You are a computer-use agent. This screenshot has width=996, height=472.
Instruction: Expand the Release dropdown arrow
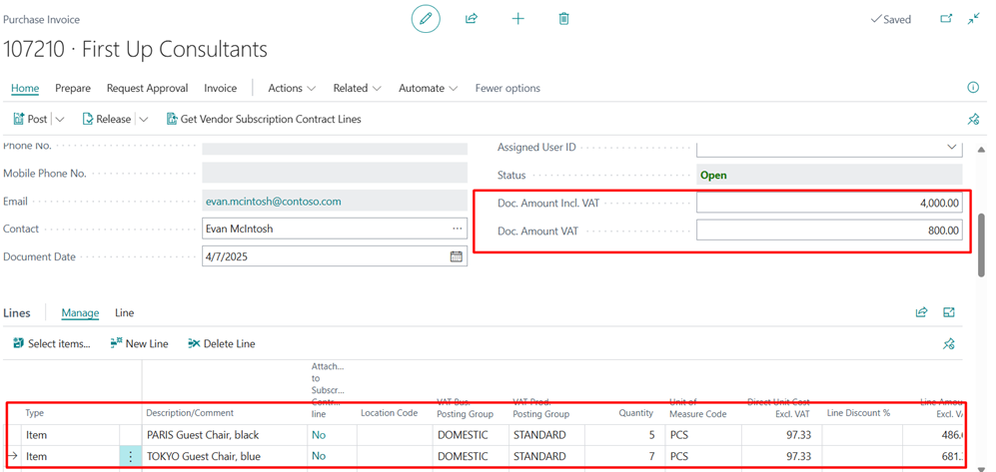[144, 120]
